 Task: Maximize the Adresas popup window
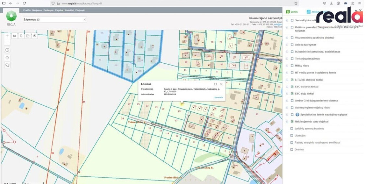(x=215, y=84)
